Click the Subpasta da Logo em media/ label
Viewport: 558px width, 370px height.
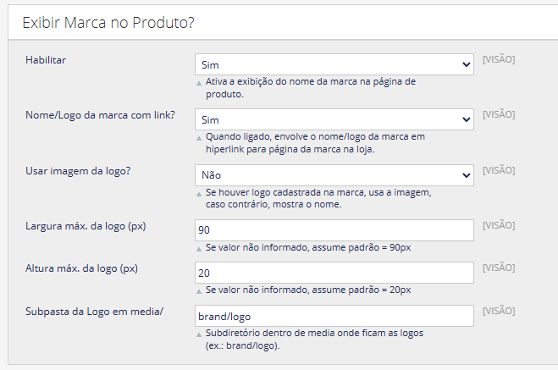click(x=94, y=312)
